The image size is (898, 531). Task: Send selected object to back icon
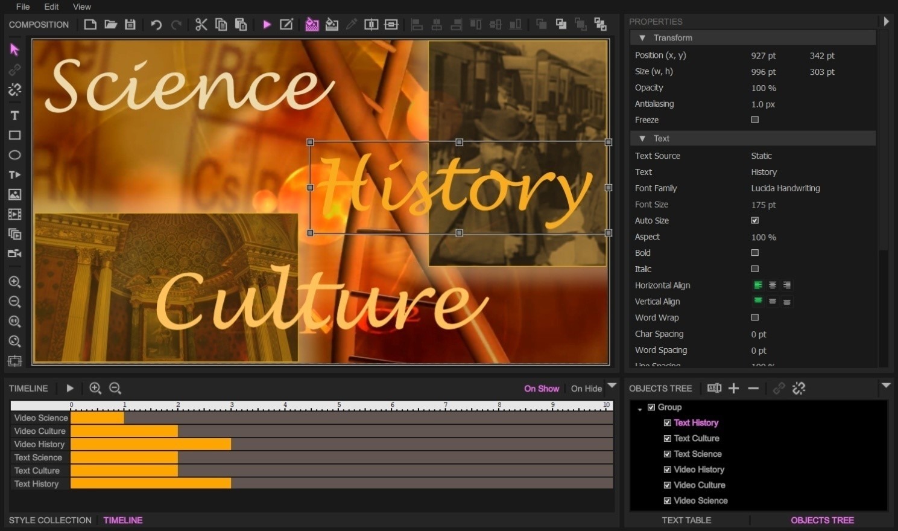(600, 24)
